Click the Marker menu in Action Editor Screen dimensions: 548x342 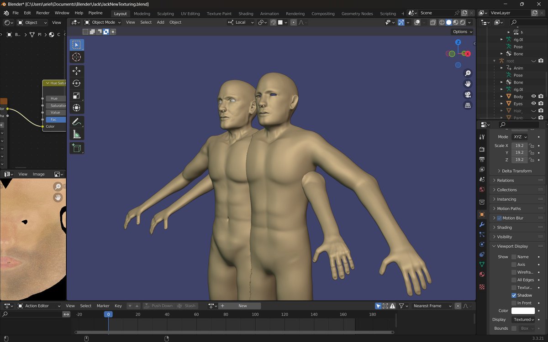[103, 306]
